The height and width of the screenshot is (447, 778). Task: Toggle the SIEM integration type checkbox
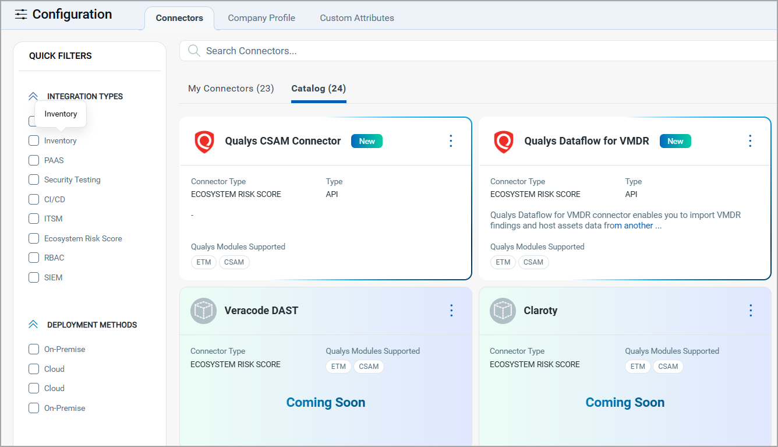[x=34, y=277]
